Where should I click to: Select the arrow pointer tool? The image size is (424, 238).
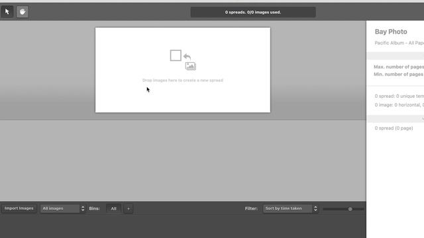tap(7, 12)
